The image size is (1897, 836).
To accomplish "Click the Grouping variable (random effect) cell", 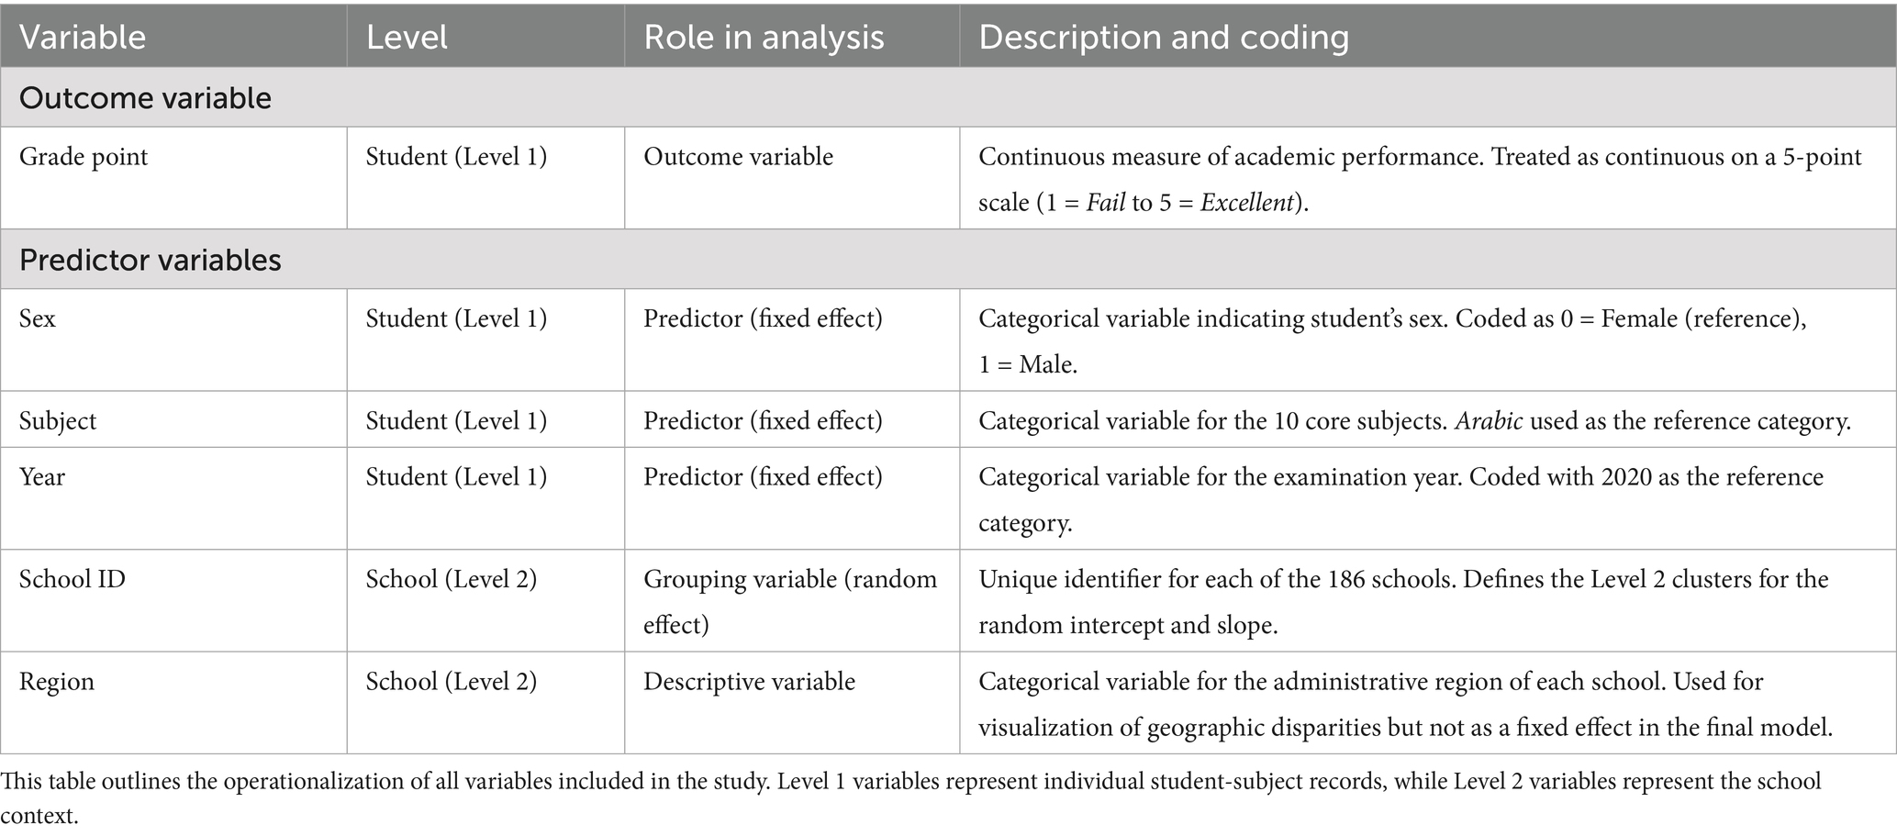I will (789, 601).
